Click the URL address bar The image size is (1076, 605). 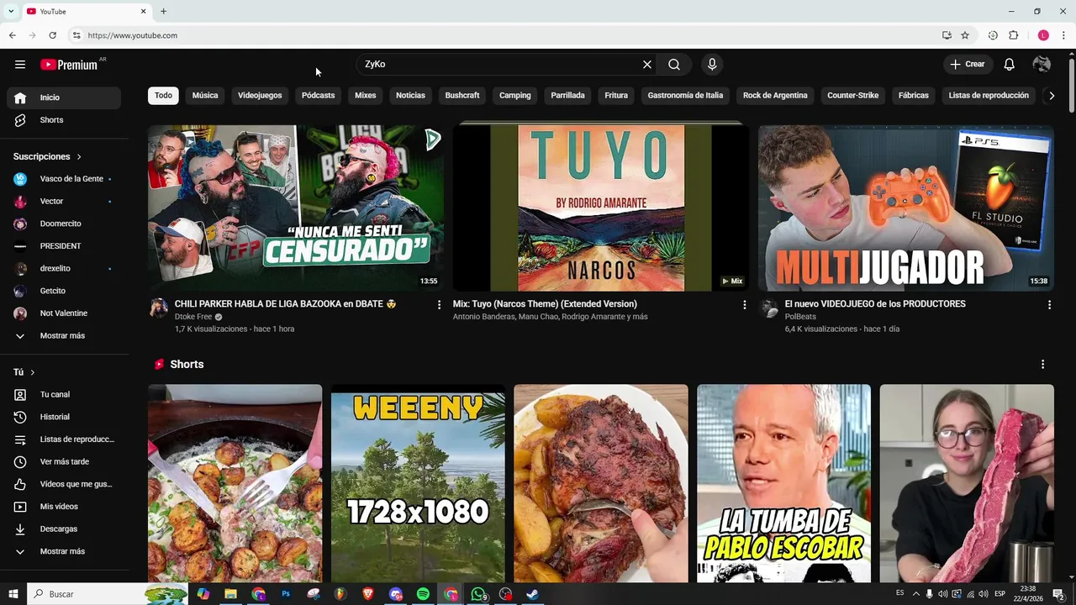pos(504,35)
